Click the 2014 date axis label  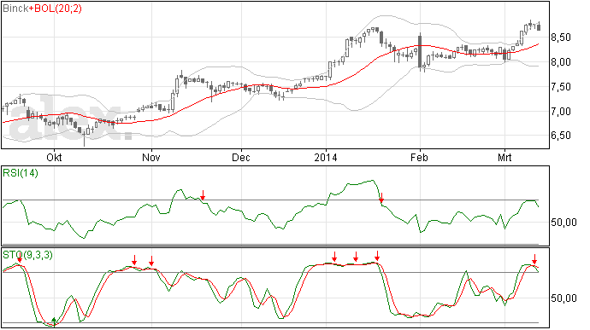[x=326, y=157]
